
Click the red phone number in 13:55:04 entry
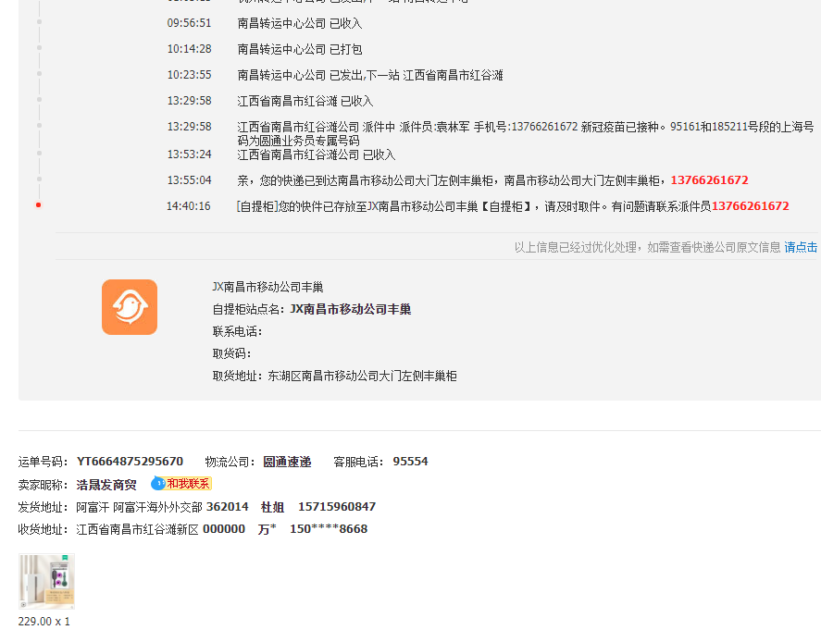710,180
